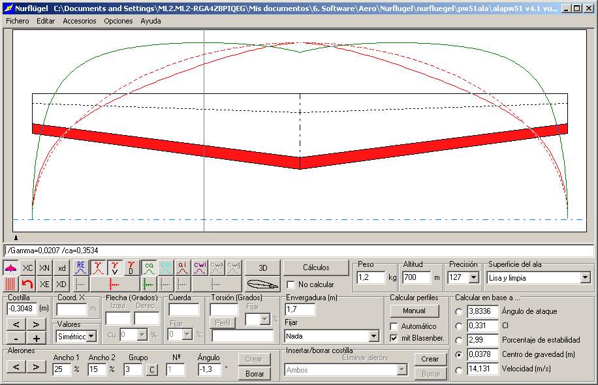Select the RE curve toolbar icon
The height and width of the screenshot is (385, 598).
(81, 268)
